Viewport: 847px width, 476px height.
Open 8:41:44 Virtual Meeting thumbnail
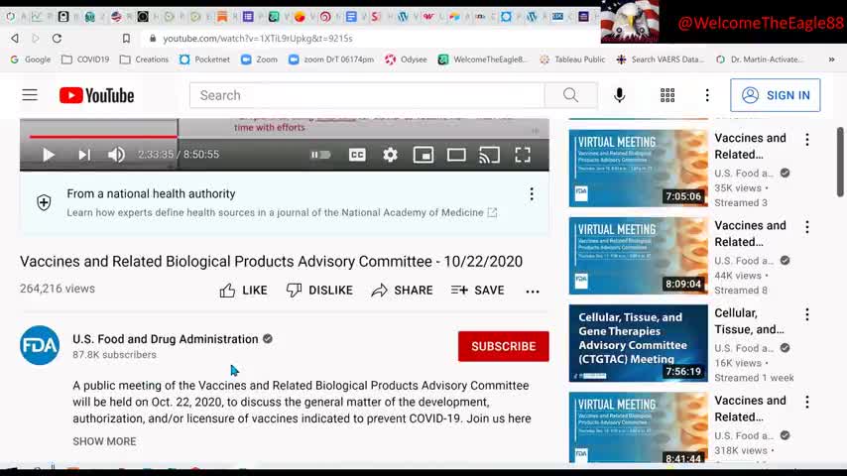coord(638,428)
